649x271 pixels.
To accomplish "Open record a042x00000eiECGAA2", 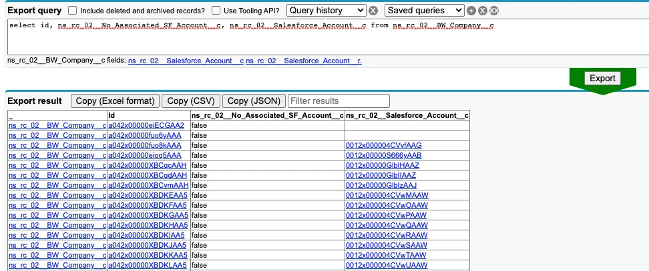I will pyautogui.click(x=146, y=125).
